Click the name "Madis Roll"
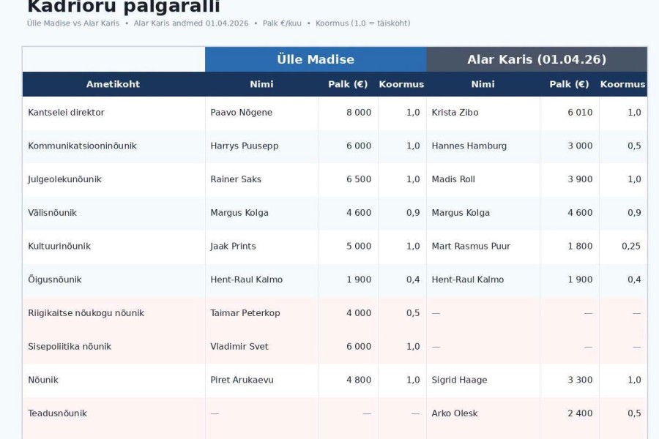The height and width of the screenshot is (439, 659). click(x=453, y=179)
